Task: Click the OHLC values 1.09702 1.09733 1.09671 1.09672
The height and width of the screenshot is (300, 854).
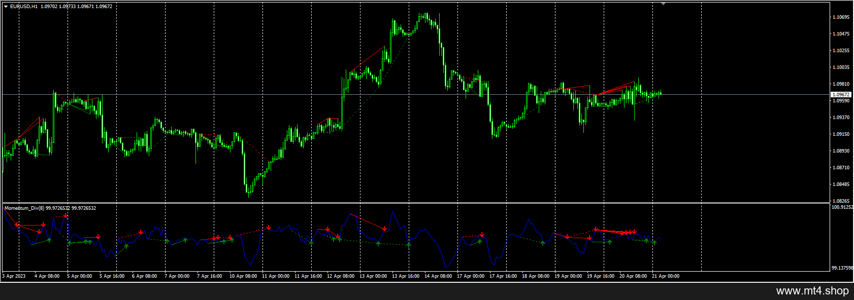Action: (77, 7)
